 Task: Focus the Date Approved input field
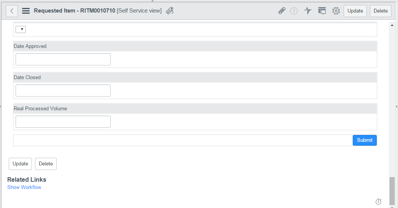point(63,59)
